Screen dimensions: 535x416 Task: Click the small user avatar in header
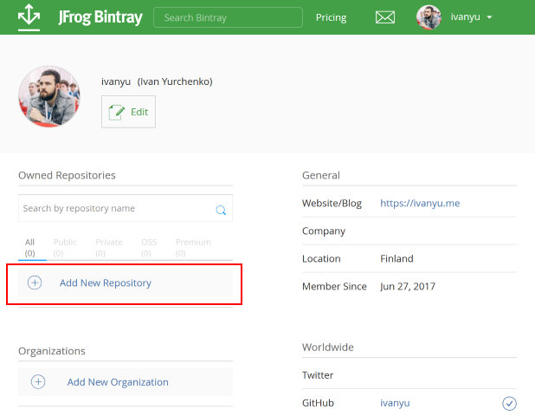[x=429, y=17]
